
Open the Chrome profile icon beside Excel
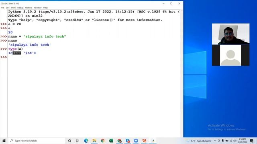120,140
